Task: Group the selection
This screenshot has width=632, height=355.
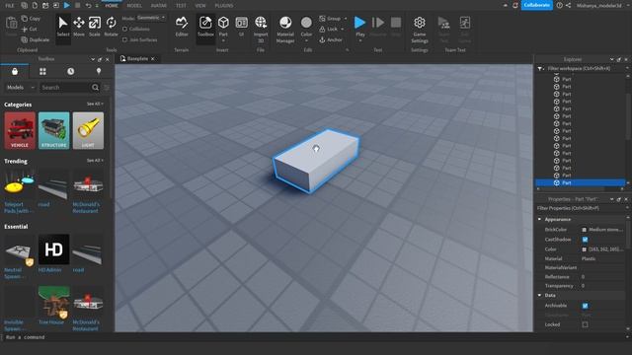Action: click(x=330, y=19)
